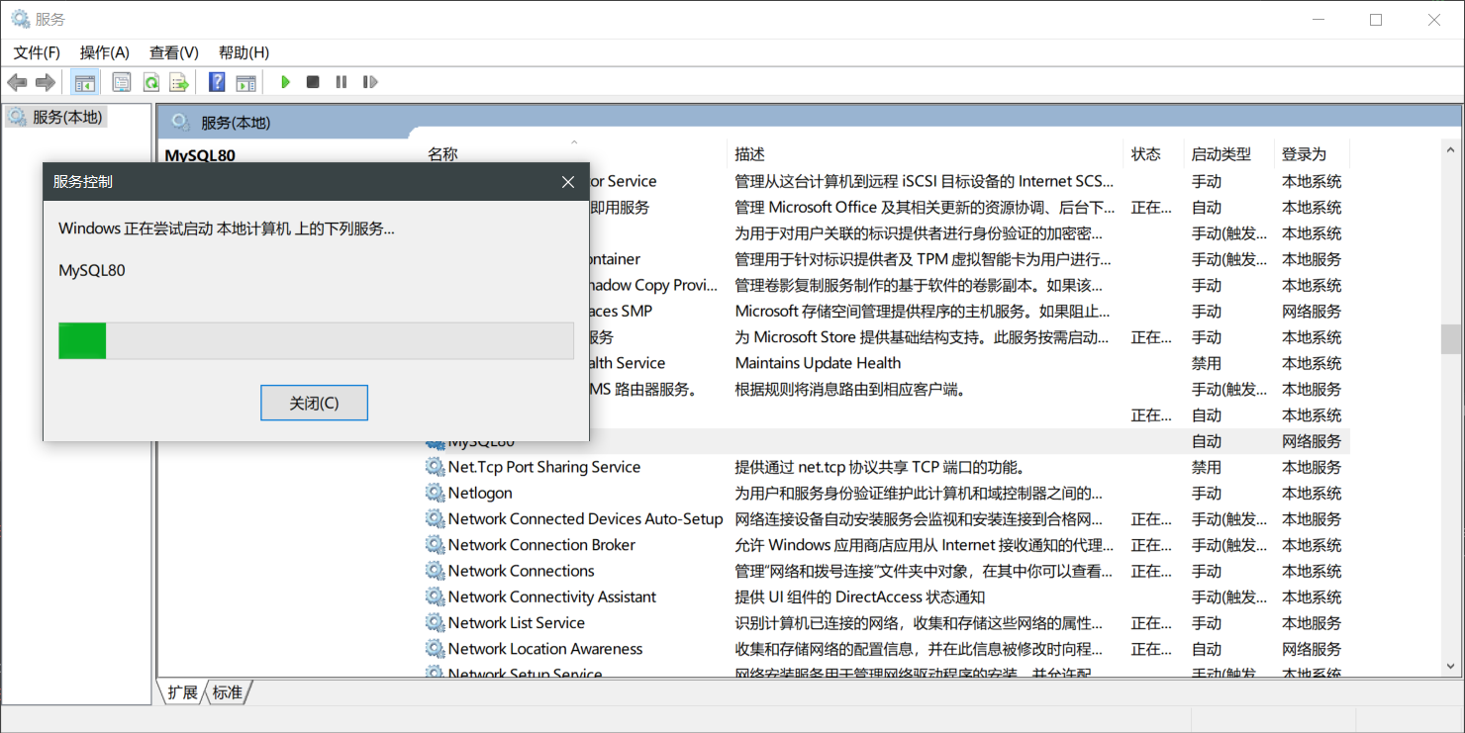This screenshot has width=1465, height=733.
Task: Click the Restart Service toolbar icon
Action: coord(370,81)
